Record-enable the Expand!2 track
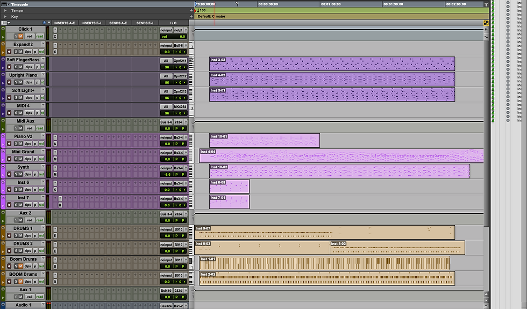Viewport: 527px width, 309px height. click(x=9, y=52)
